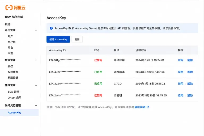
Task: Click creation time 2024年1月18日 09:11:02
Action: coord(150,84)
